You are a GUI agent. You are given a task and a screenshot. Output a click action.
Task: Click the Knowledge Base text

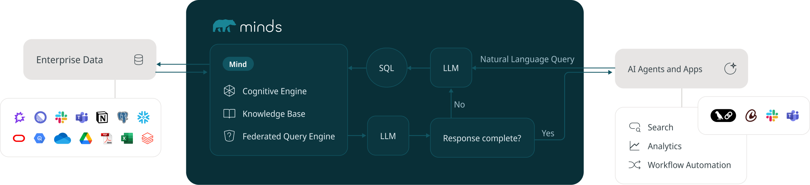[274, 114]
